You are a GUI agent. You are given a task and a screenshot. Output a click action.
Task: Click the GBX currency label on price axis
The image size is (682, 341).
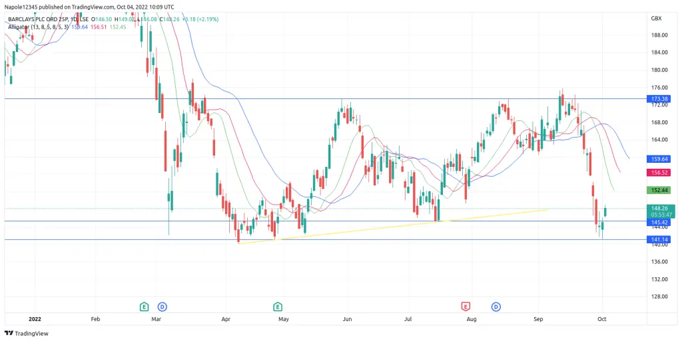pyautogui.click(x=656, y=19)
